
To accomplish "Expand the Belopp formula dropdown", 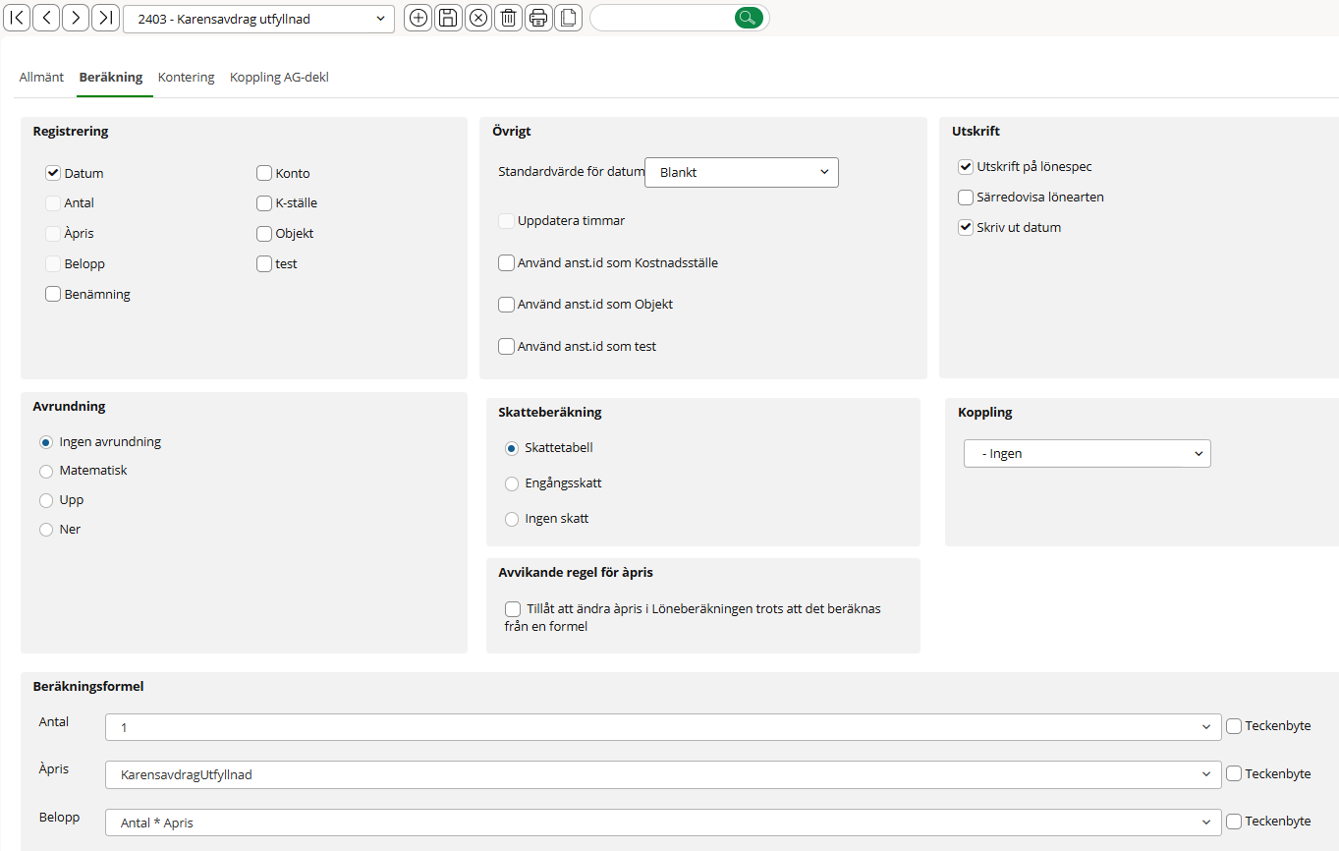I will coord(1205,823).
